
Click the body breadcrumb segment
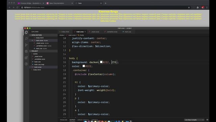pyautogui.click(x=82, y=35)
